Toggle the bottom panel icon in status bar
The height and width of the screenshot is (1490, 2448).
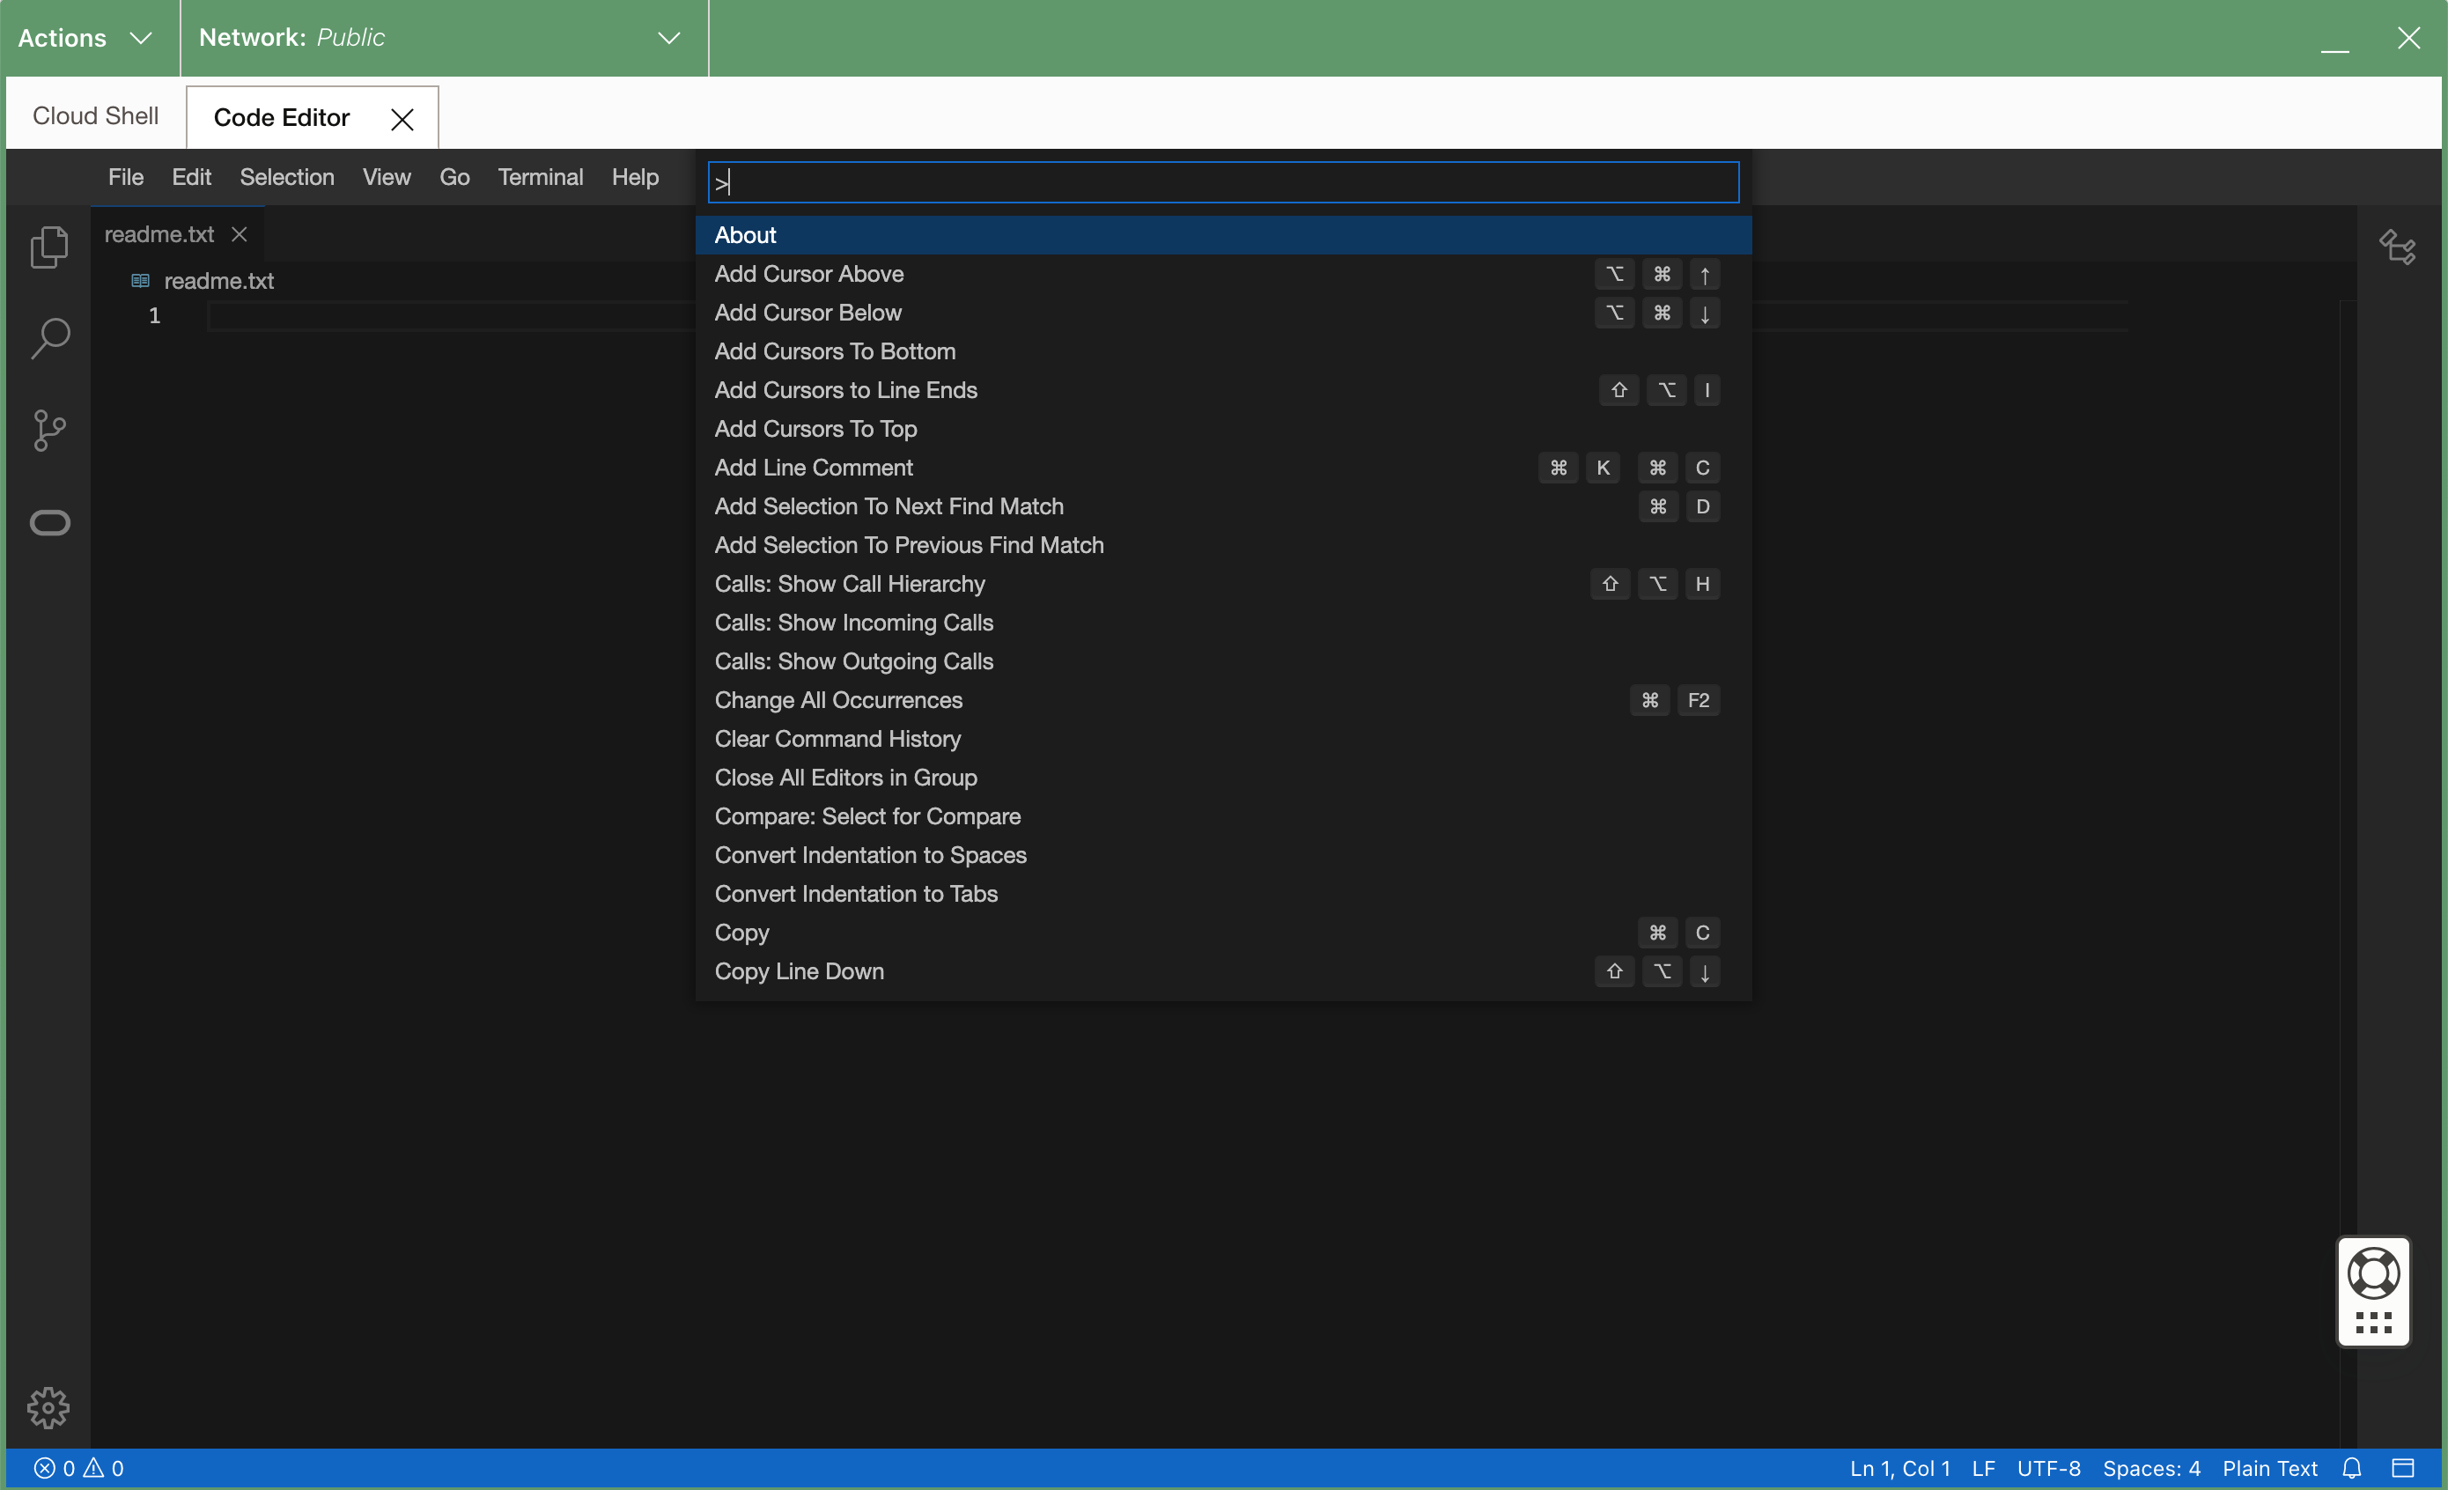(x=2405, y=1468)
